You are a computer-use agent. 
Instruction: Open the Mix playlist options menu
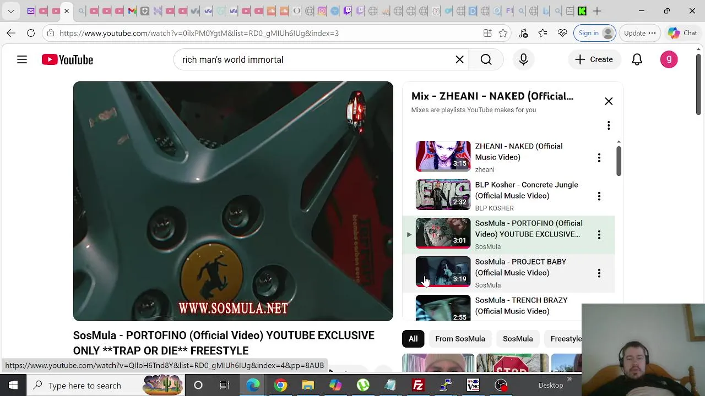[609, 126]
